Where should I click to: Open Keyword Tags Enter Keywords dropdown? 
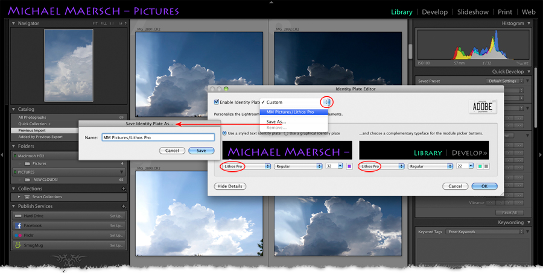tap(484, 232)
